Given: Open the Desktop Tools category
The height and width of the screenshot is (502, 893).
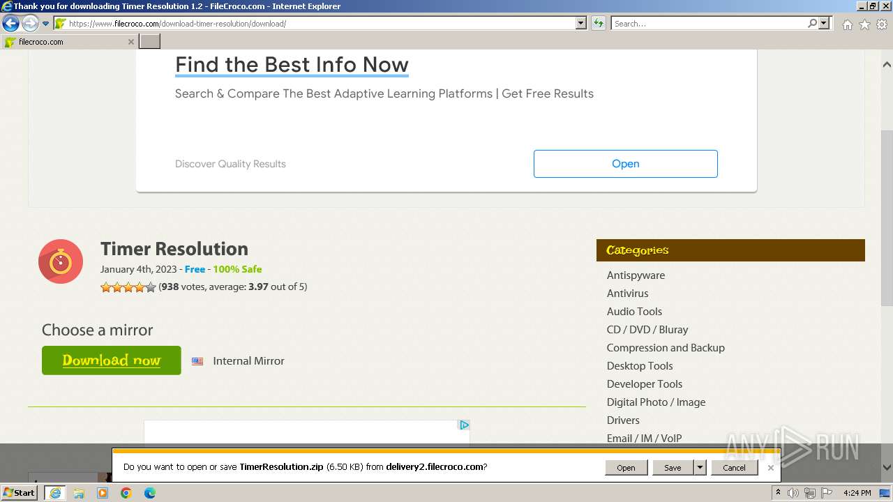Looking at the screenshot, I should tap(640, 366).
